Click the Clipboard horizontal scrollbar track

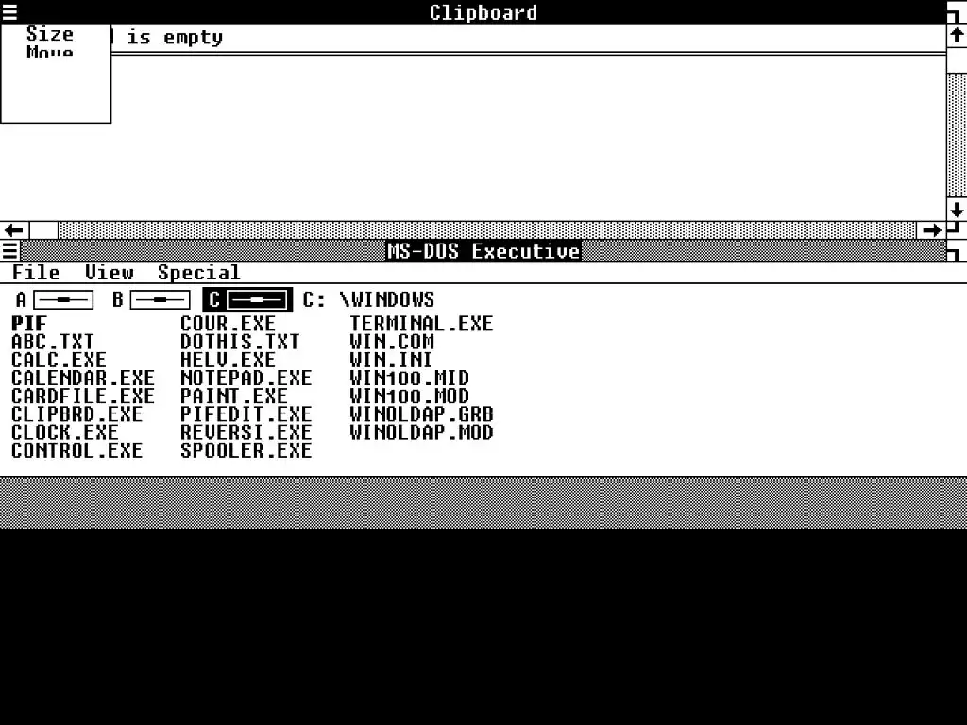pyautogui.click(x=487, y=230)
